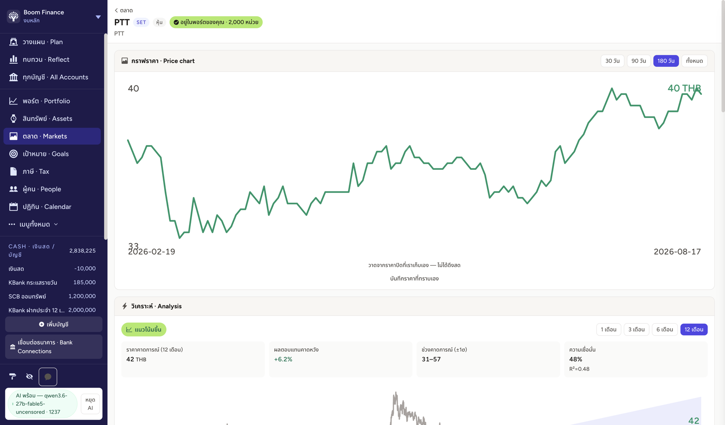Click the Price chart header image icon
The height and width of the screenshot is (425, 725).
pyautogui.click(x=125, y=61)
